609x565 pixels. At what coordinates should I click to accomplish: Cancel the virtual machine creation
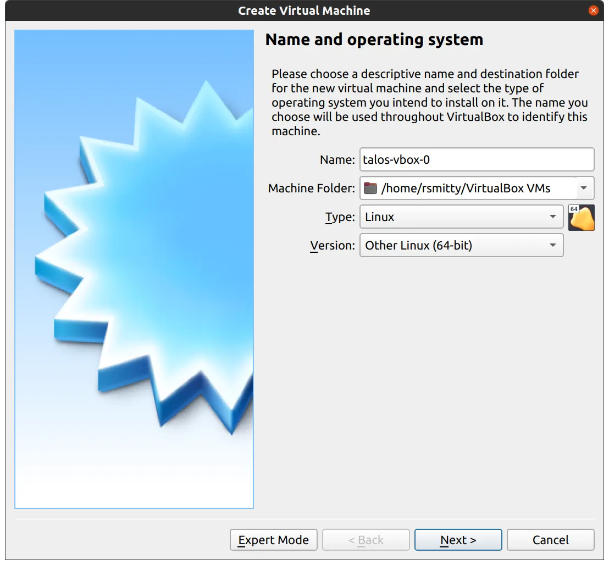pos(550,540)
